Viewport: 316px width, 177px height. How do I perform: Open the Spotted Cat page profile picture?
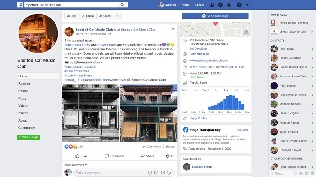pos(38,33)
